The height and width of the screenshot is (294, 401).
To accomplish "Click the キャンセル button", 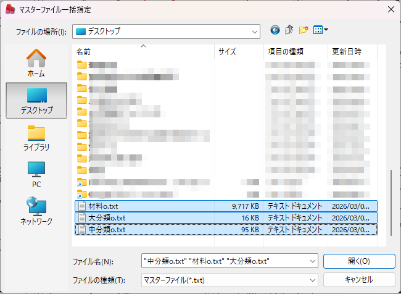I will 358,279.
